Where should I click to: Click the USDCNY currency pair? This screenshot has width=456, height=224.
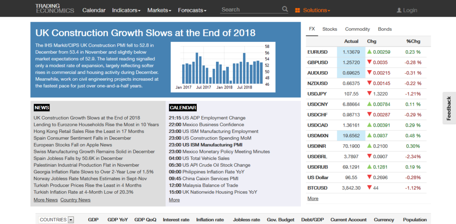pyautogui.click(x=318, y=104)
